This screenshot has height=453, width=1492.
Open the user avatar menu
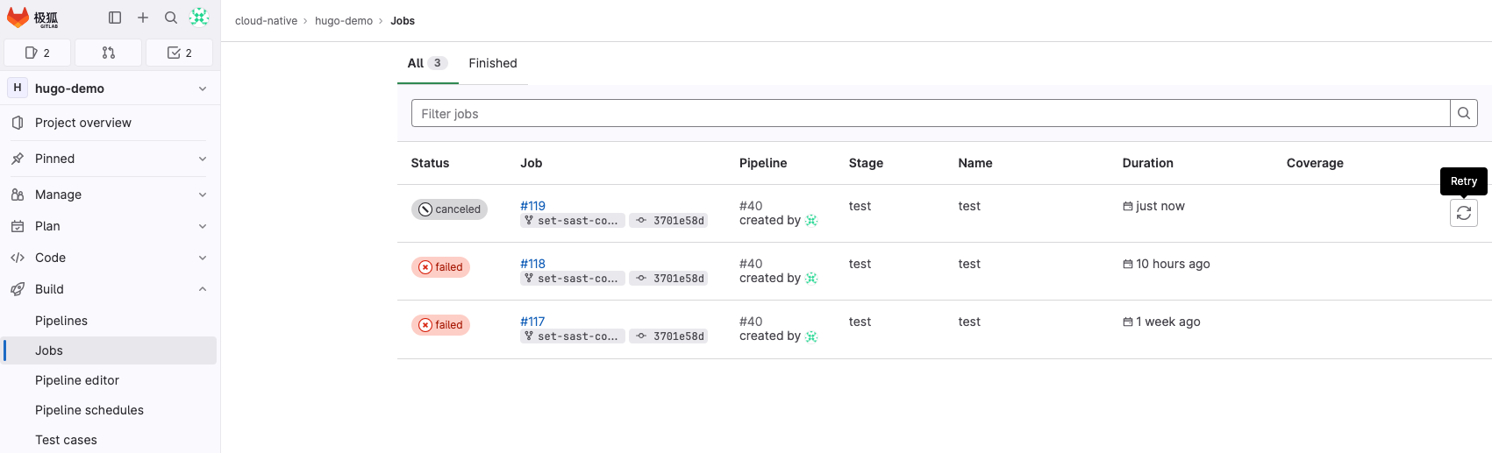tap(199, 18)
